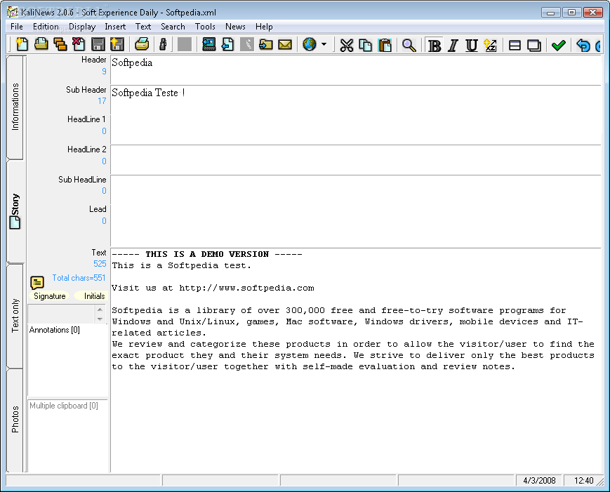Switch to the Text only side tab
Viewport: 610px width, 492px height.
(x=15, y=315)
